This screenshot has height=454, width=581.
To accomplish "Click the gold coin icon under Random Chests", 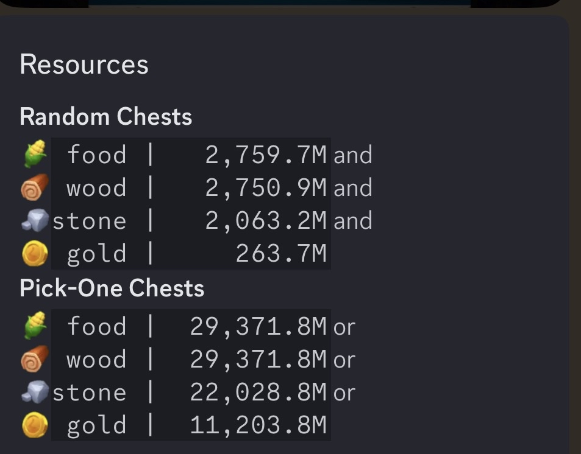I will [x=34, y=254].
